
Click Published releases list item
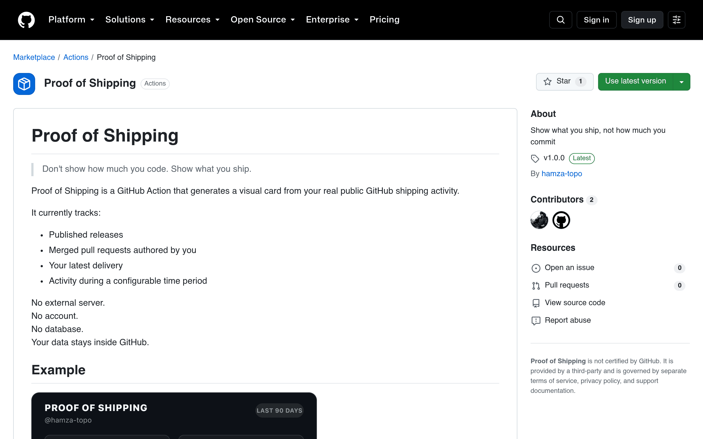(86, 235)
